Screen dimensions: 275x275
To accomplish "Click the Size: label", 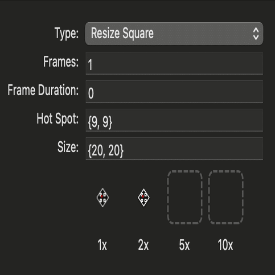I will click(x=68, y=147).
